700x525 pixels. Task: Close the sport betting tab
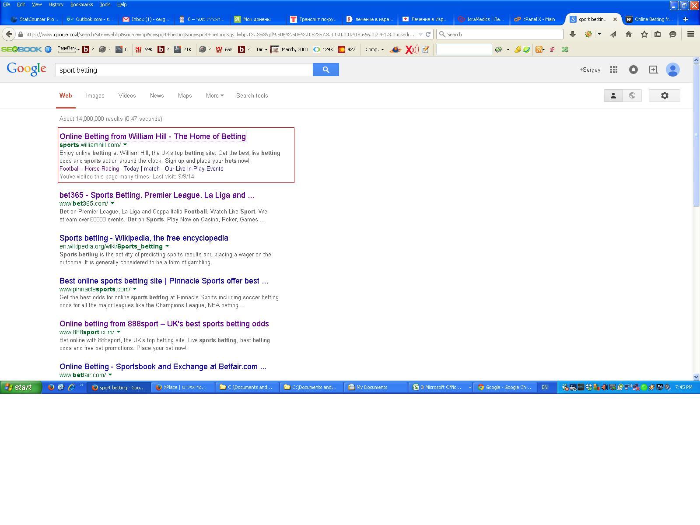coord(615,19)
